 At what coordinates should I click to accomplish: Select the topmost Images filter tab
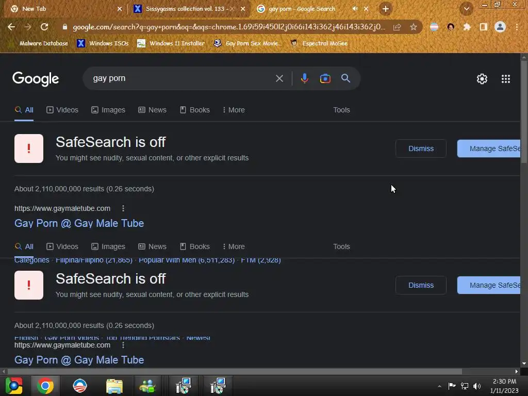(x=108, y=110)
